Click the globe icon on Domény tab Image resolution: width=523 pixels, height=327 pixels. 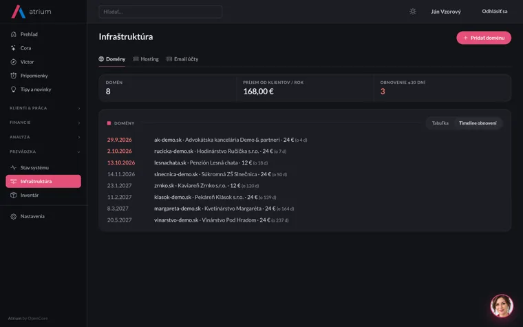click(101, 59)
